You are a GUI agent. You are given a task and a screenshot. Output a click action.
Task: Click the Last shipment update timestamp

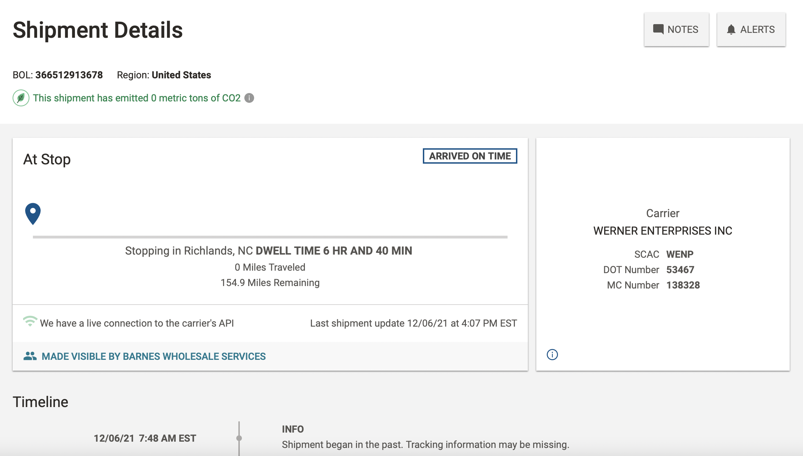click(413, 323)
